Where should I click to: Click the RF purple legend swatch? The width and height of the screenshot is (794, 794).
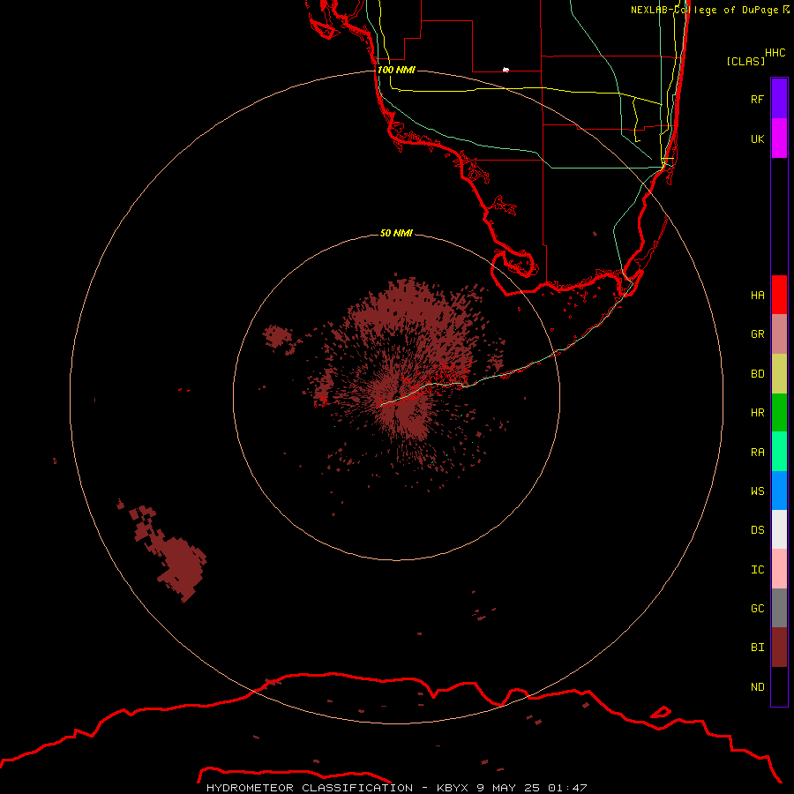point(779,99)
